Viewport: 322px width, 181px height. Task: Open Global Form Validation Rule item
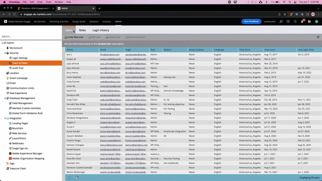click(26, 113)
